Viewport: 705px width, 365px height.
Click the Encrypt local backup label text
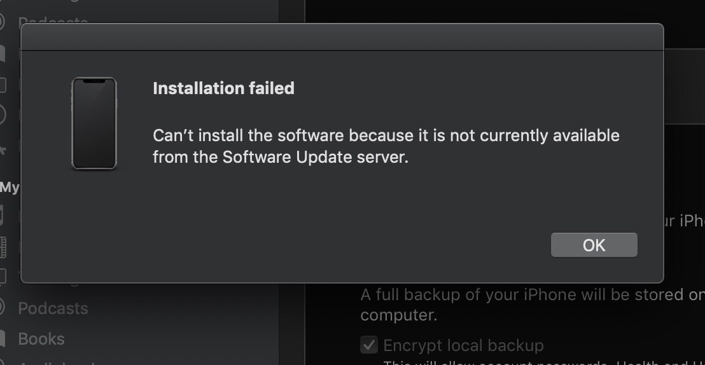click(x=464, y=345)
